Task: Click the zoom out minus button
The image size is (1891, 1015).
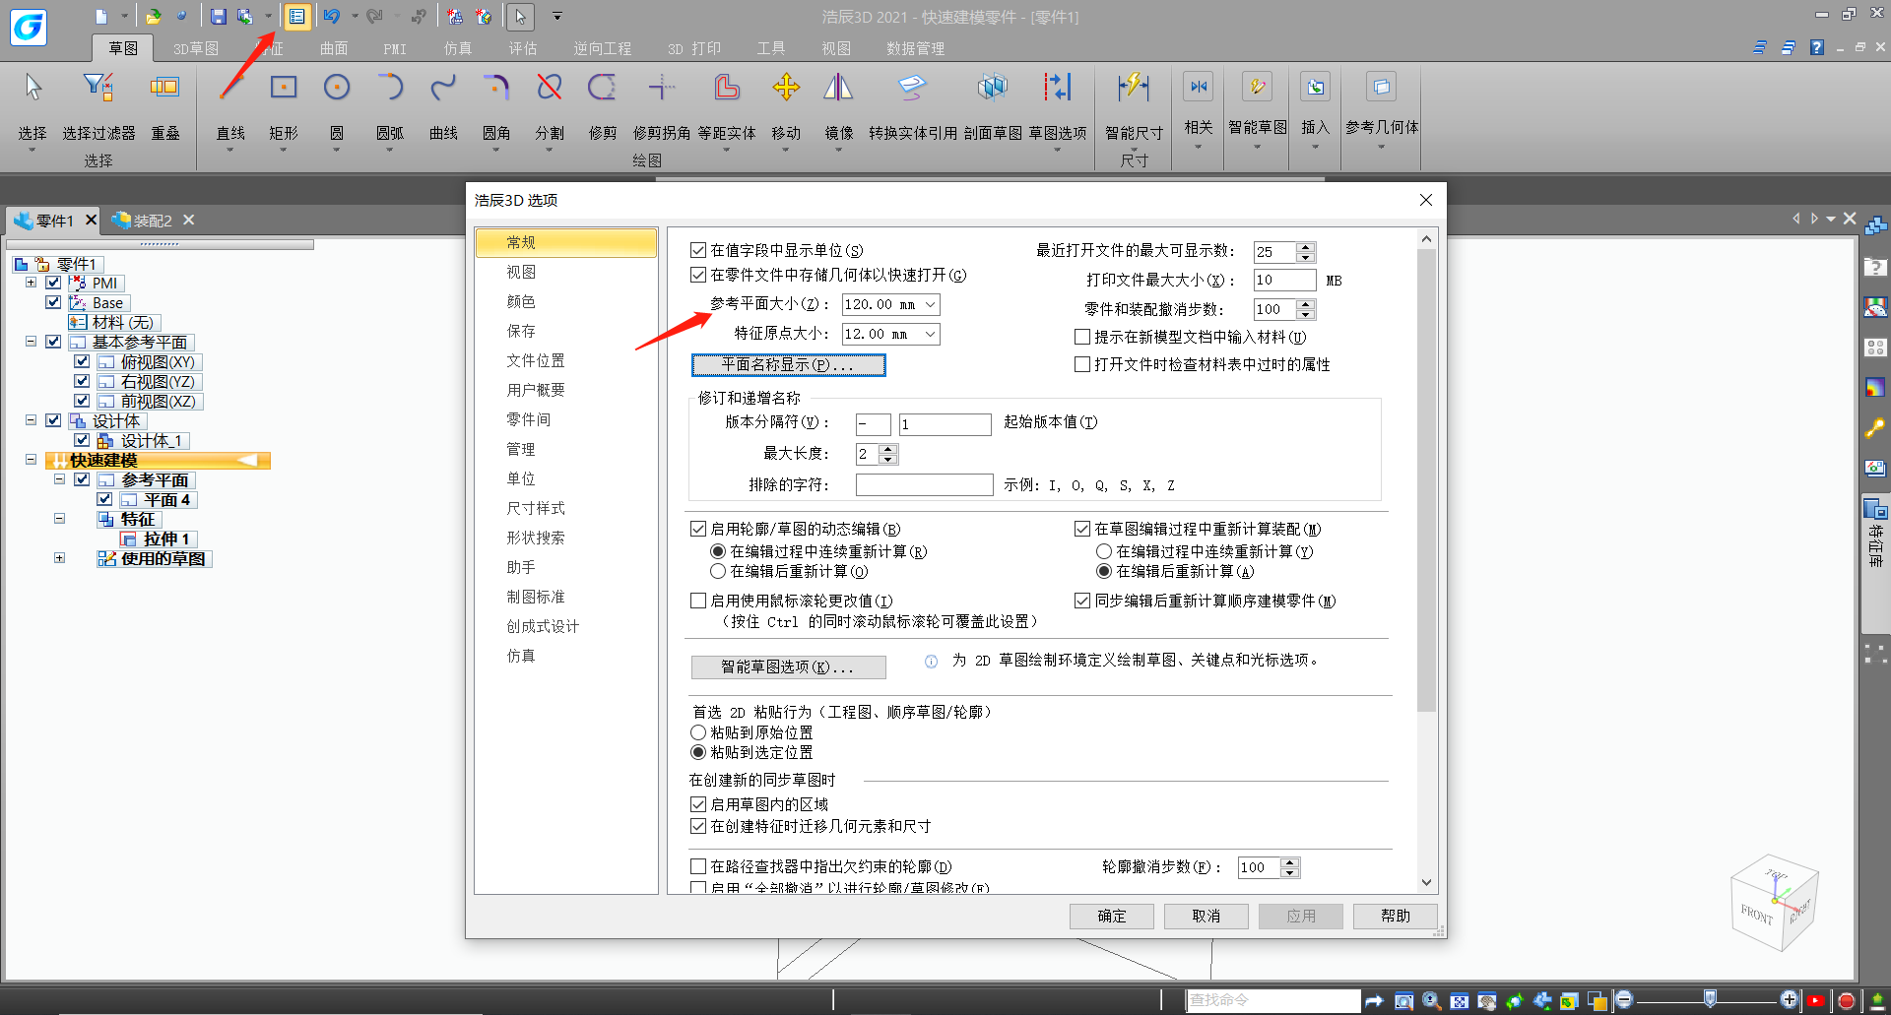Action: [1624, 1000]
